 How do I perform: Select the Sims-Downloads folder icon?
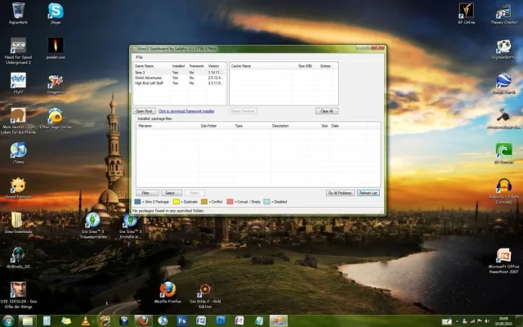pyautogui.click(x=18, y=222)
